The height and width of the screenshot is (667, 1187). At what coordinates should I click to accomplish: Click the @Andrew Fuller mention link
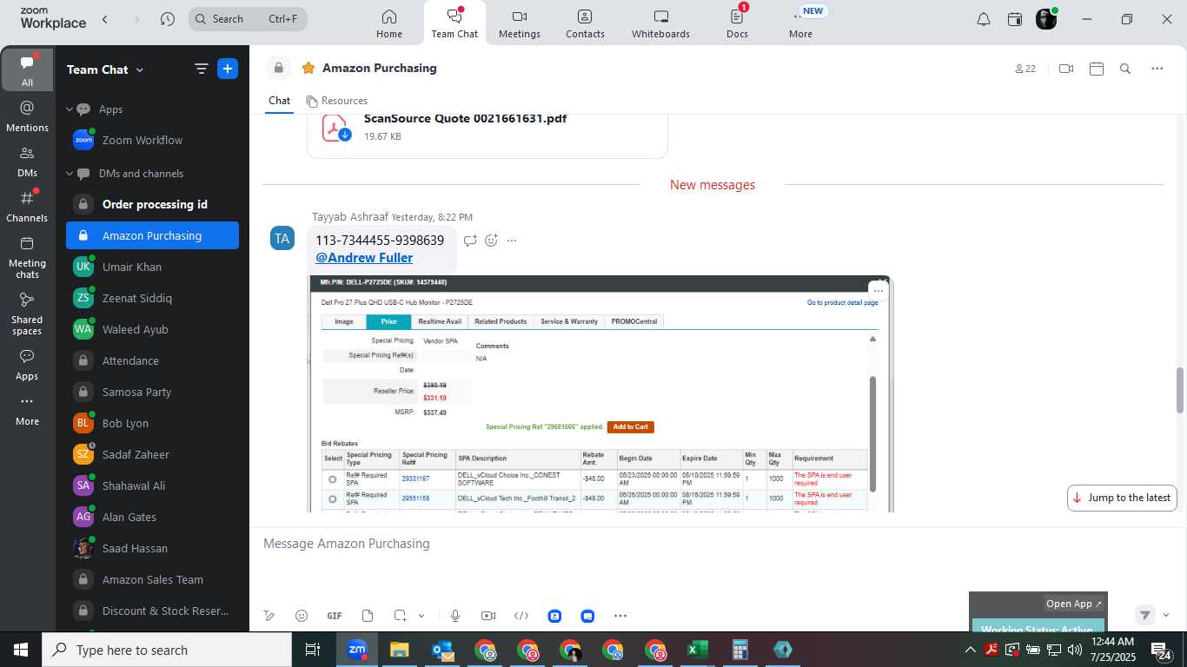(364, 258)
